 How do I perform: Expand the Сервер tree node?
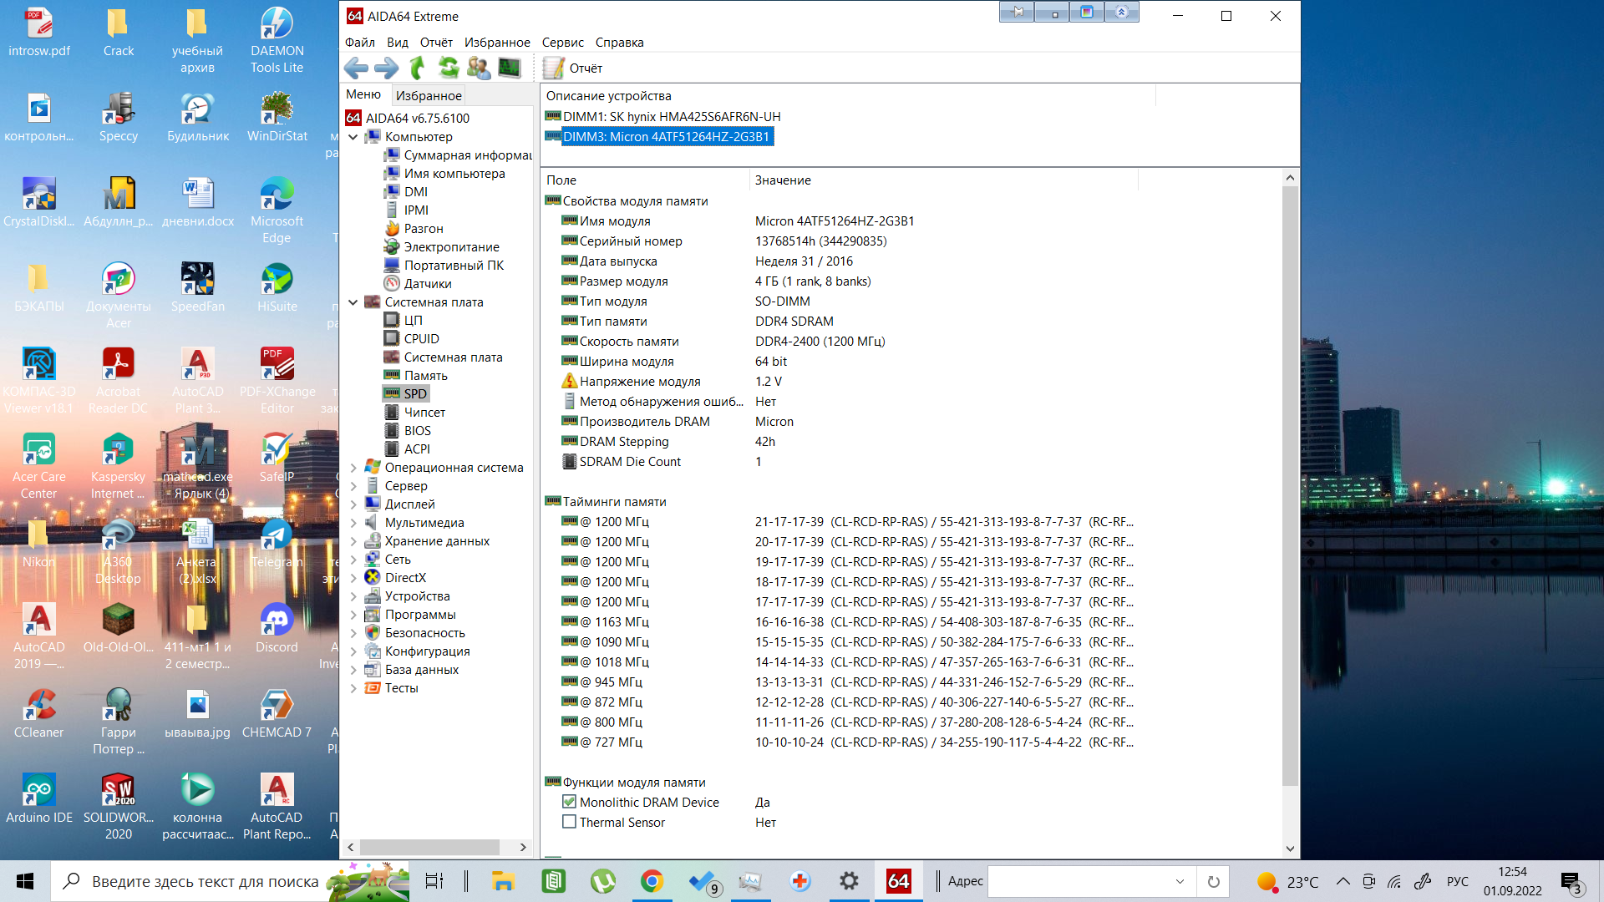353,486
